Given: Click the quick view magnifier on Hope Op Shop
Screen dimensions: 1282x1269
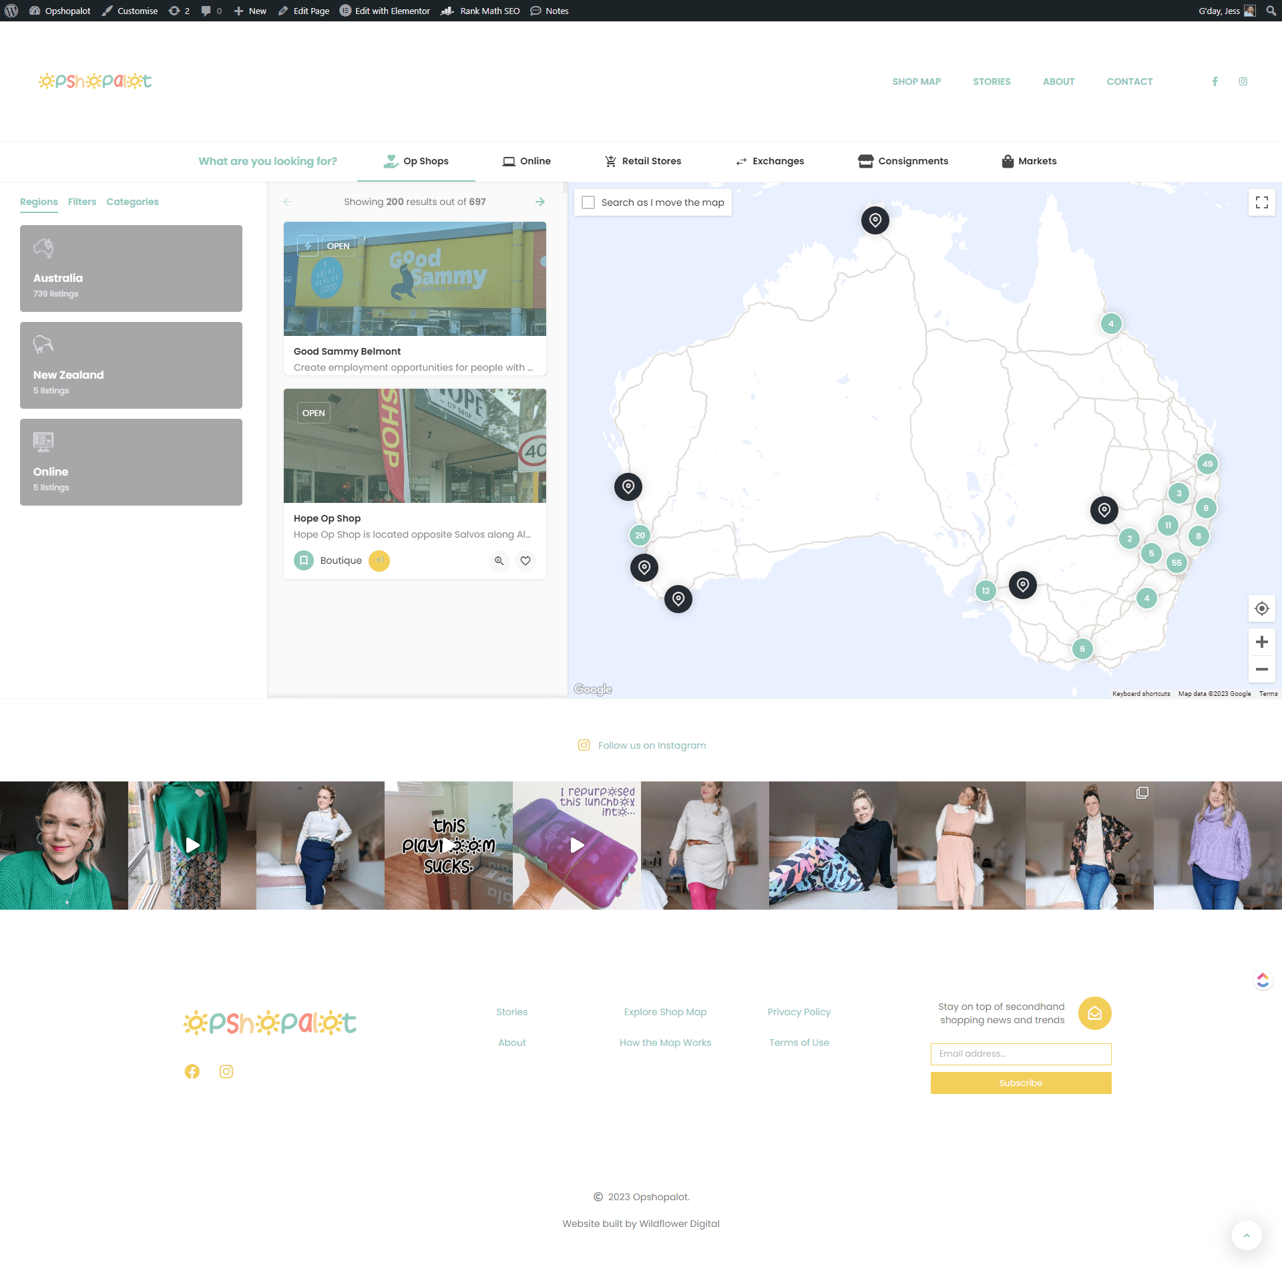Looking at the screenshot, I should [499, 561].
